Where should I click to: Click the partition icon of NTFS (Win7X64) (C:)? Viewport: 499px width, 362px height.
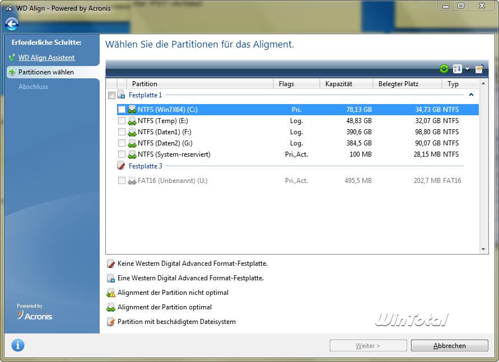[132, 110]
